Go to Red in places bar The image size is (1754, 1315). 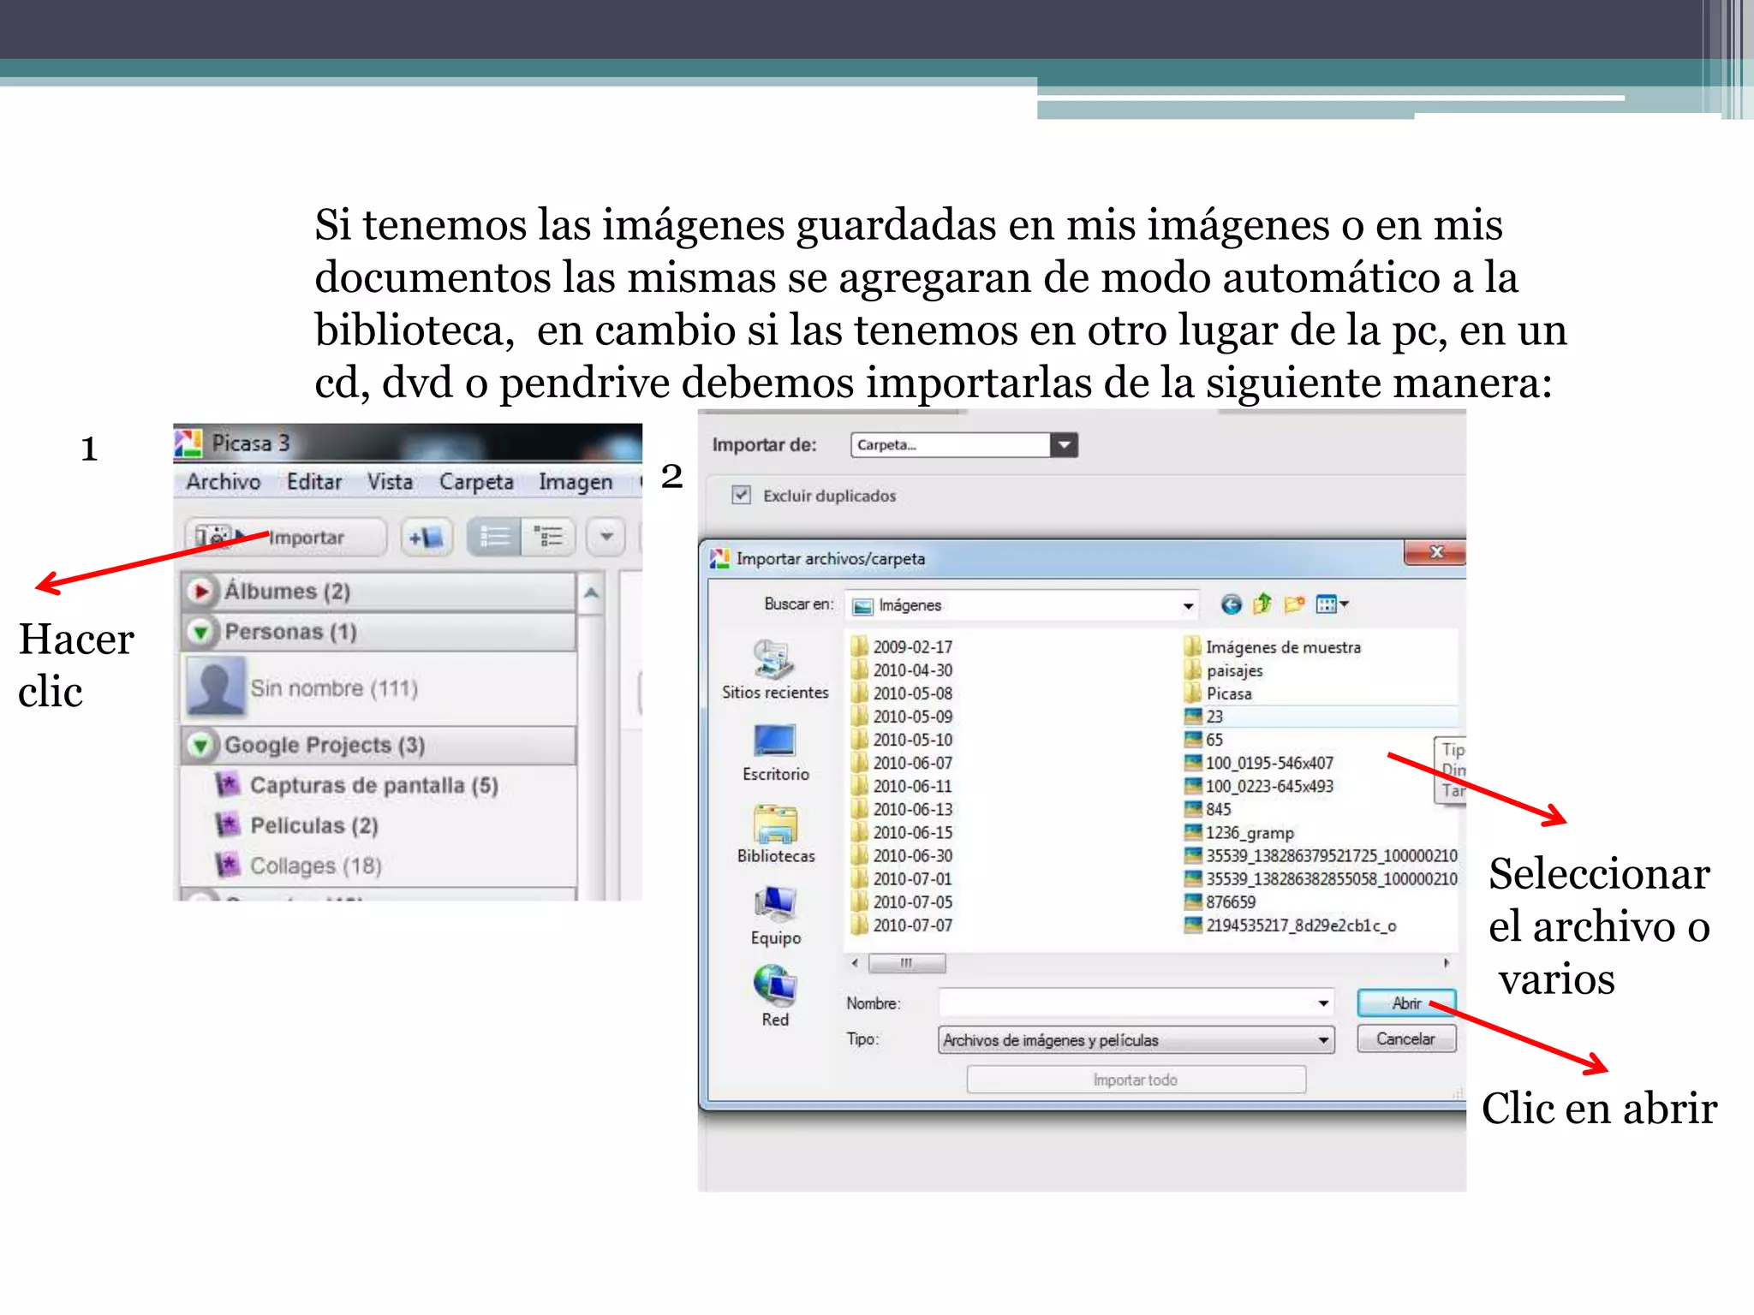tap(775, 997)
